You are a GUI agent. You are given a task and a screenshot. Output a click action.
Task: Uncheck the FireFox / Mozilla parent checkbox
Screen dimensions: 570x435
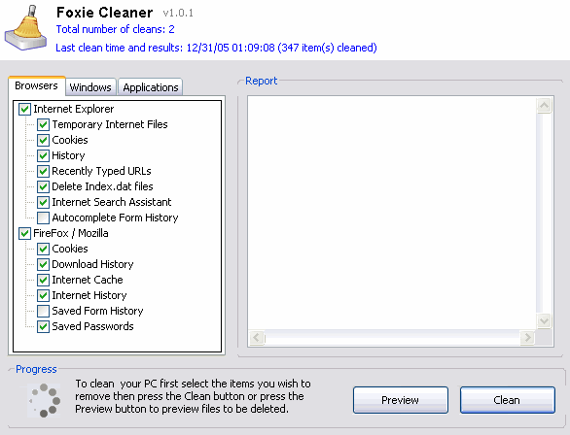24,233
